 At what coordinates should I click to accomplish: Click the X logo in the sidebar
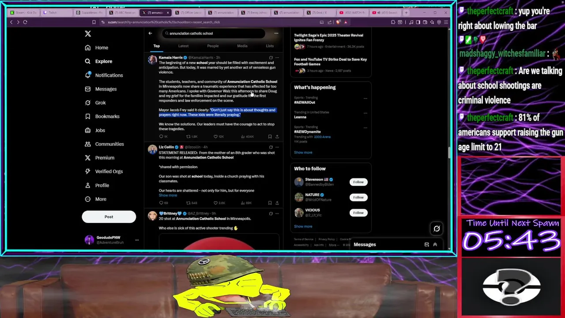[88, 34]
